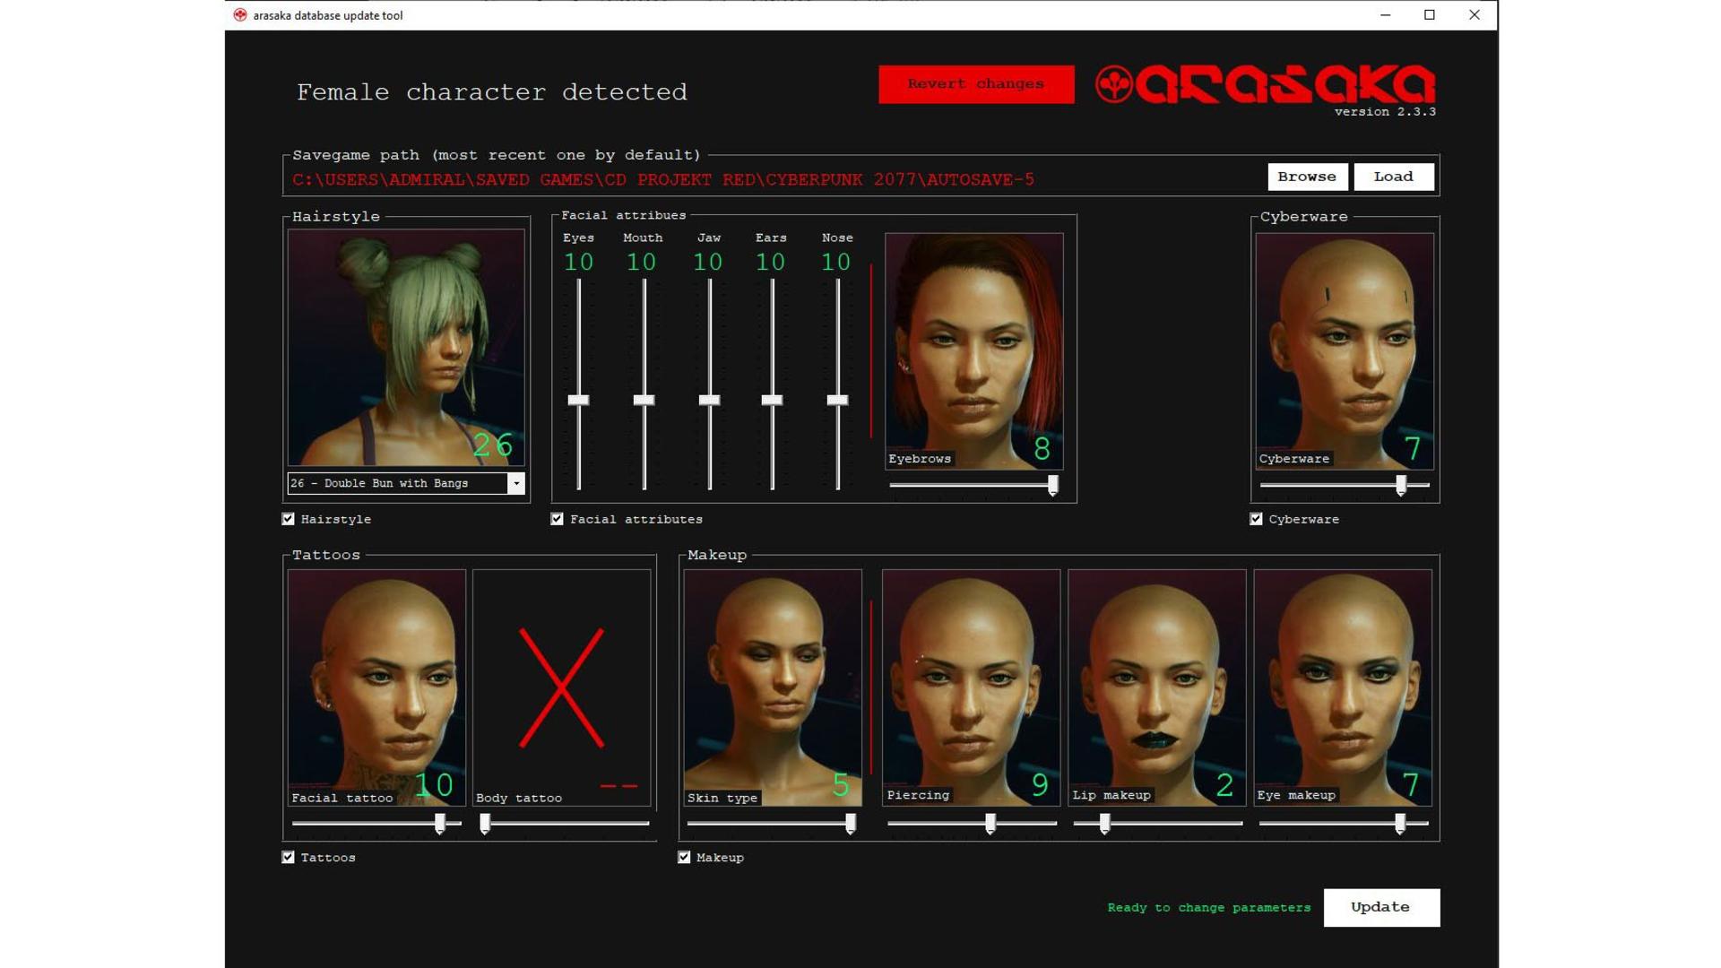This screenshot has width=1721, height=968.
Task: Click the Browse button
Action: click(x=1307, y=177)
